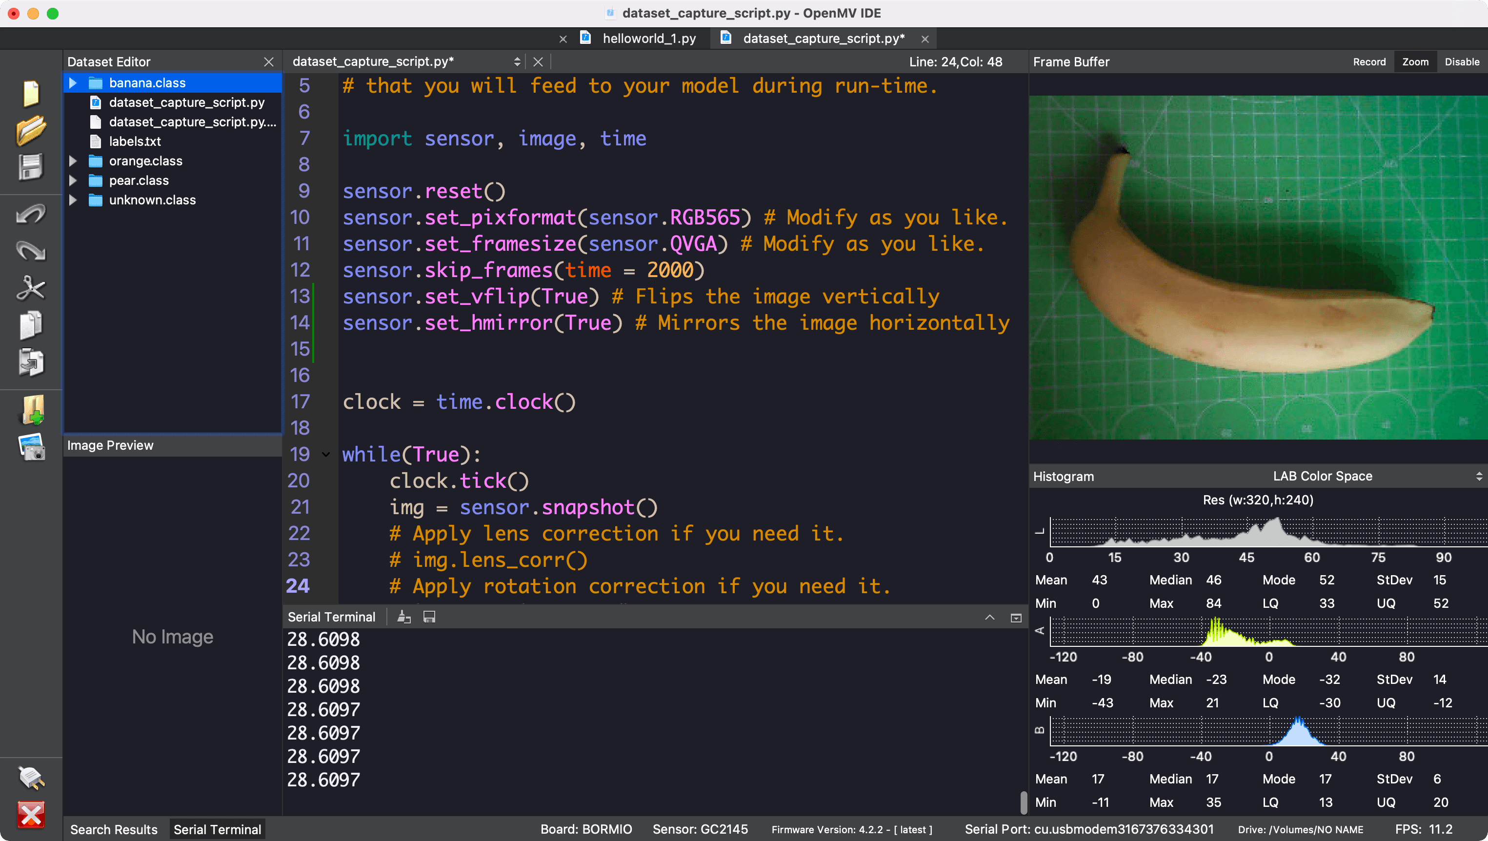Select labels.txt in the Dataset Editor
Image resolution: width=1488 pixels, height=841 pixels.
point(135,141)
